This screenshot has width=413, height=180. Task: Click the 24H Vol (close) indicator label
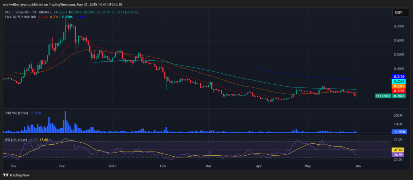click(x=17, y=113)
